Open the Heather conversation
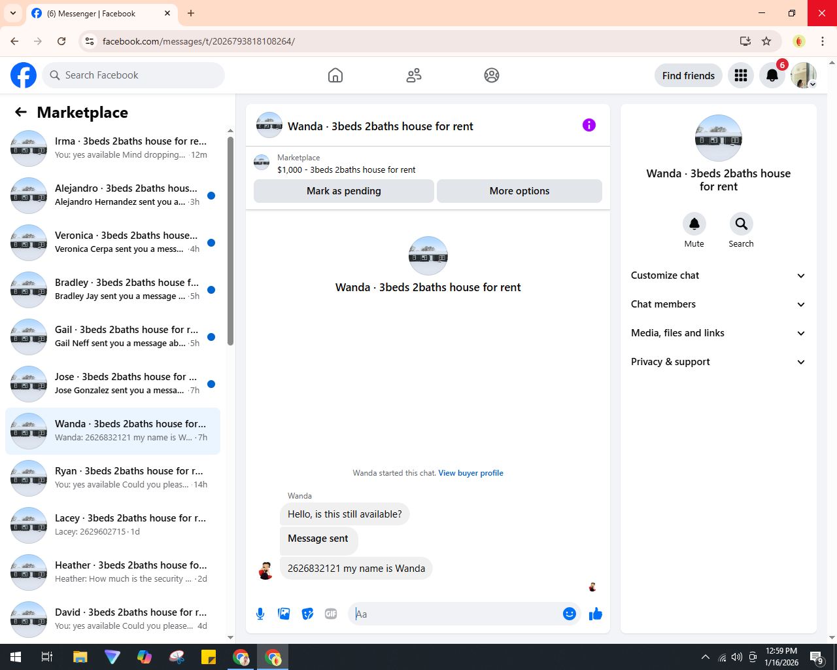The width and height of the screenshot is (837, 670). pos(112,573)
